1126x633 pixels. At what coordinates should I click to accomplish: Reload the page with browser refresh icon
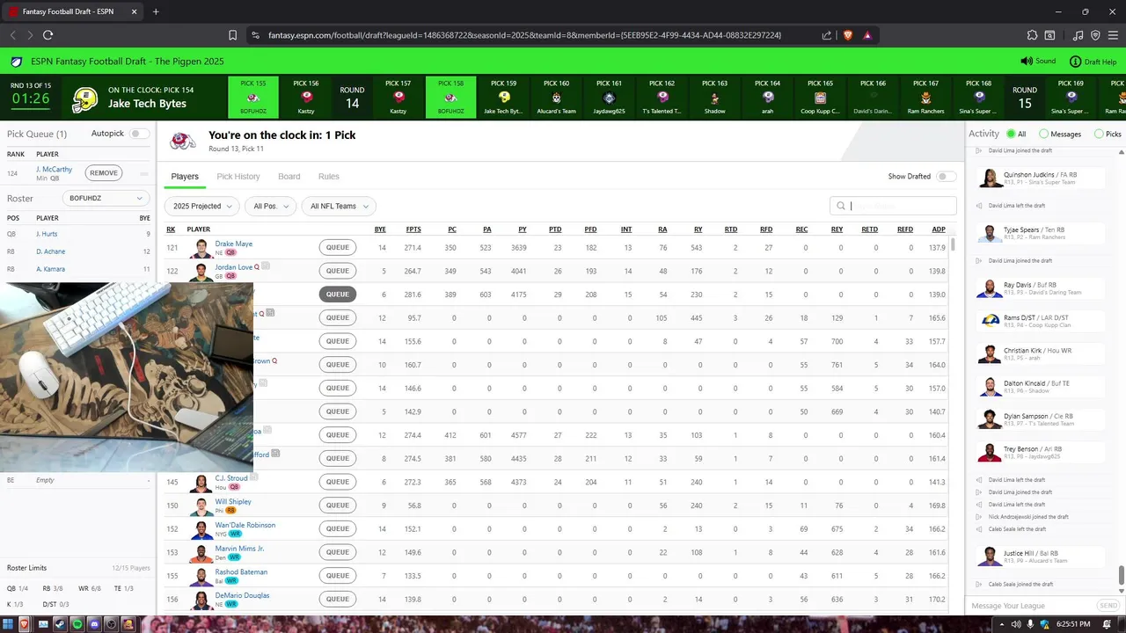click(48, 35)
